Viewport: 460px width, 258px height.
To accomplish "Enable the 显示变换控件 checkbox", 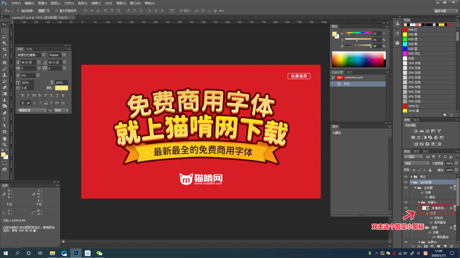I will pos(57,11).
